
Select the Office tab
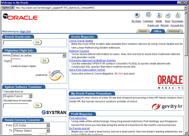[157, 31]
